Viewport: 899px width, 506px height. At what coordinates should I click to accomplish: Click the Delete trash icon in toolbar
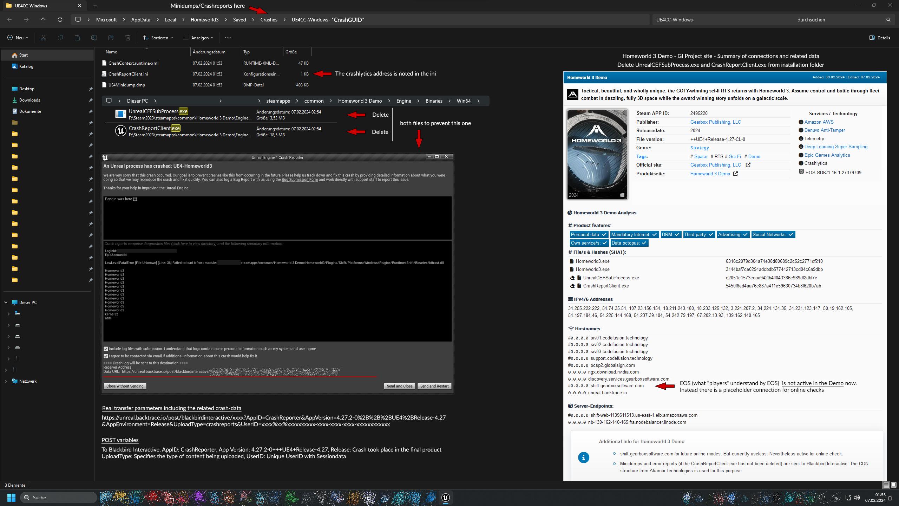[128, 38]
